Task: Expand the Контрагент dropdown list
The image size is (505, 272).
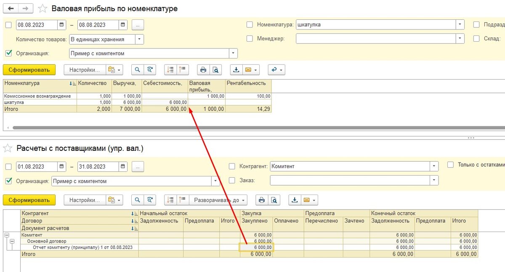Action: (433, 166)
